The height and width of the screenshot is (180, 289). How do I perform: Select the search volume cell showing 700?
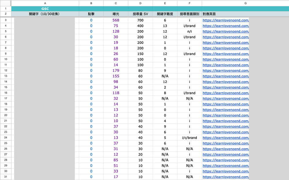pyautogui.click(x=140, y=20)
